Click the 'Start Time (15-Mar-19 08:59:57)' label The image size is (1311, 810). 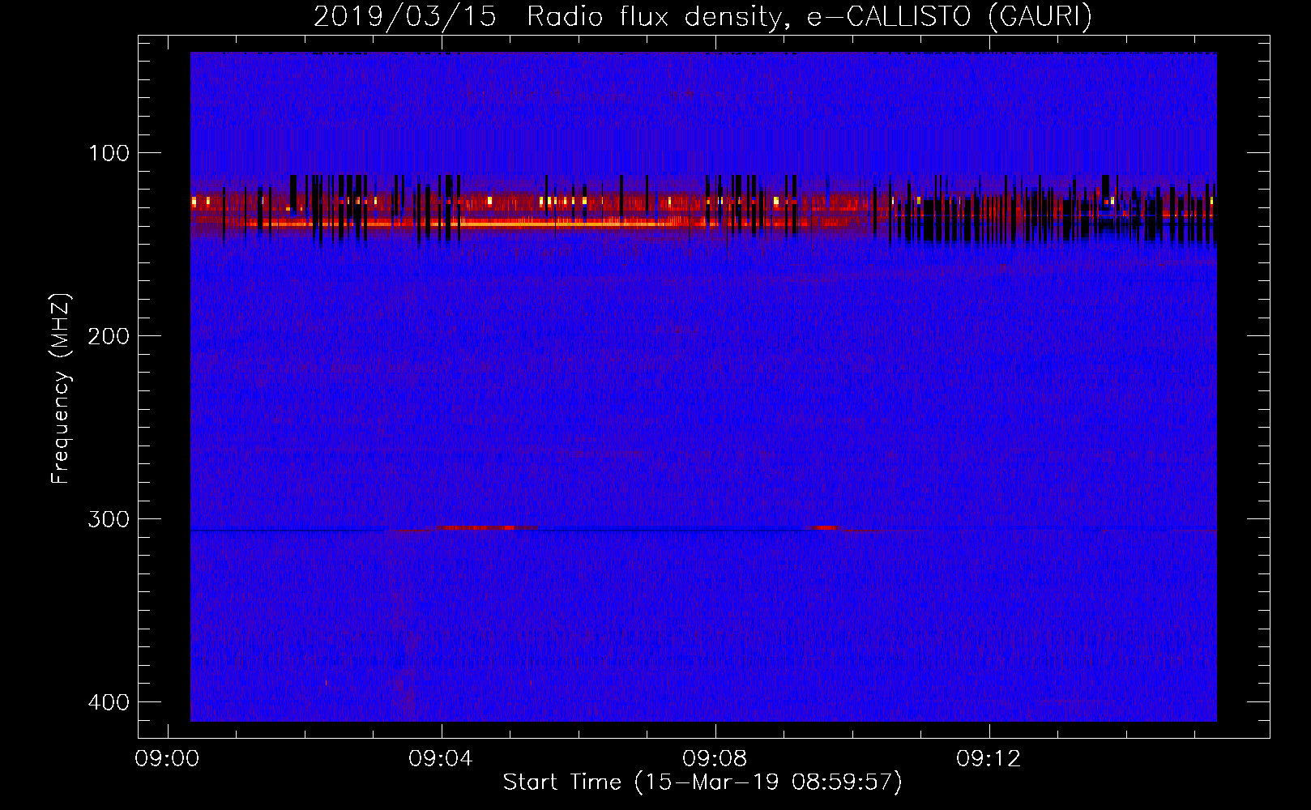702,782
